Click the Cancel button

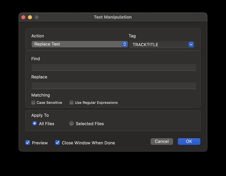click(x=162, y=141)
